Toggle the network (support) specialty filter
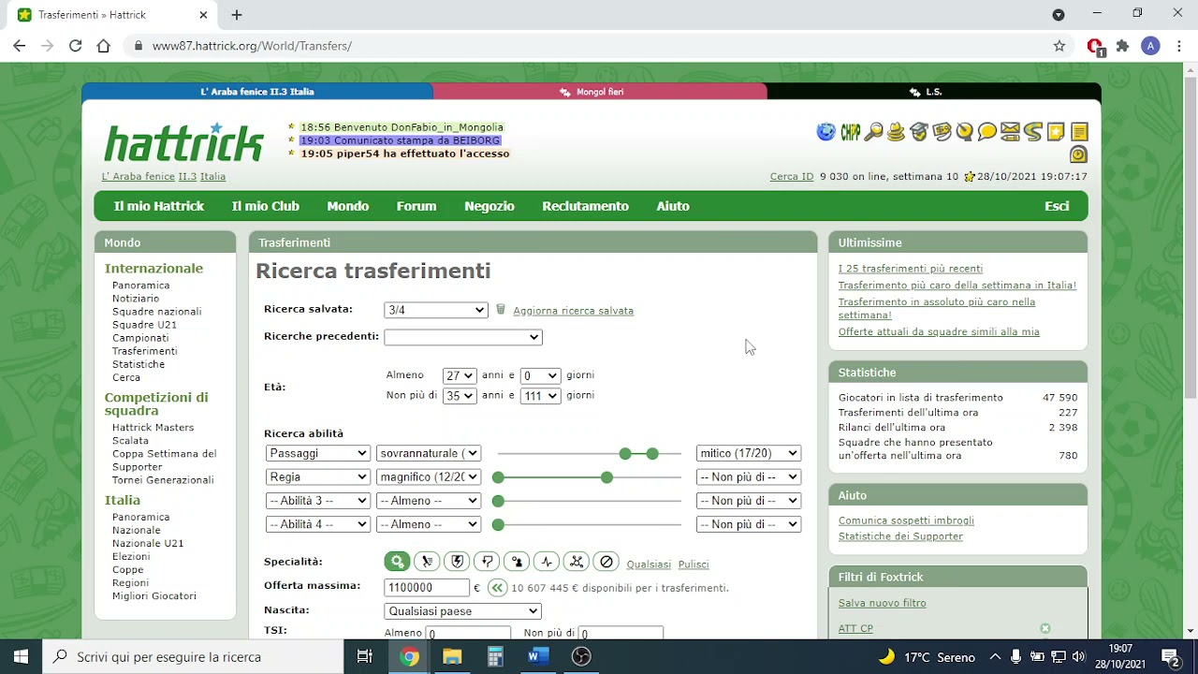 577,562
